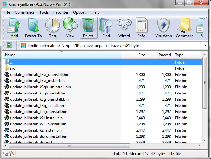
Task: Click the vertical scrollbar thumb
Action: [x=205, y=83]
